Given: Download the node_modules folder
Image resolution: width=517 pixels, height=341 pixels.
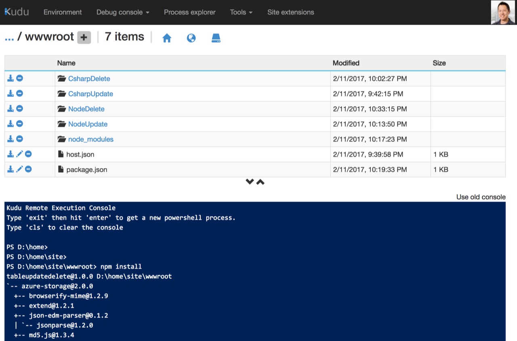Looking at the screenshot, I should (x=11, y=139).
